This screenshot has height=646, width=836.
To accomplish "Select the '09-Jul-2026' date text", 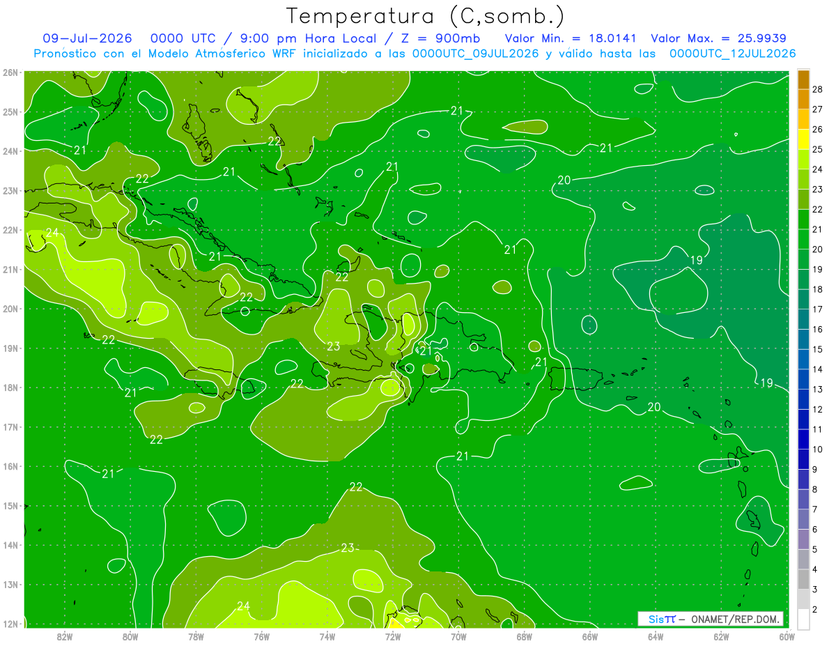I will pyautogui.click(x=87, y=38).
